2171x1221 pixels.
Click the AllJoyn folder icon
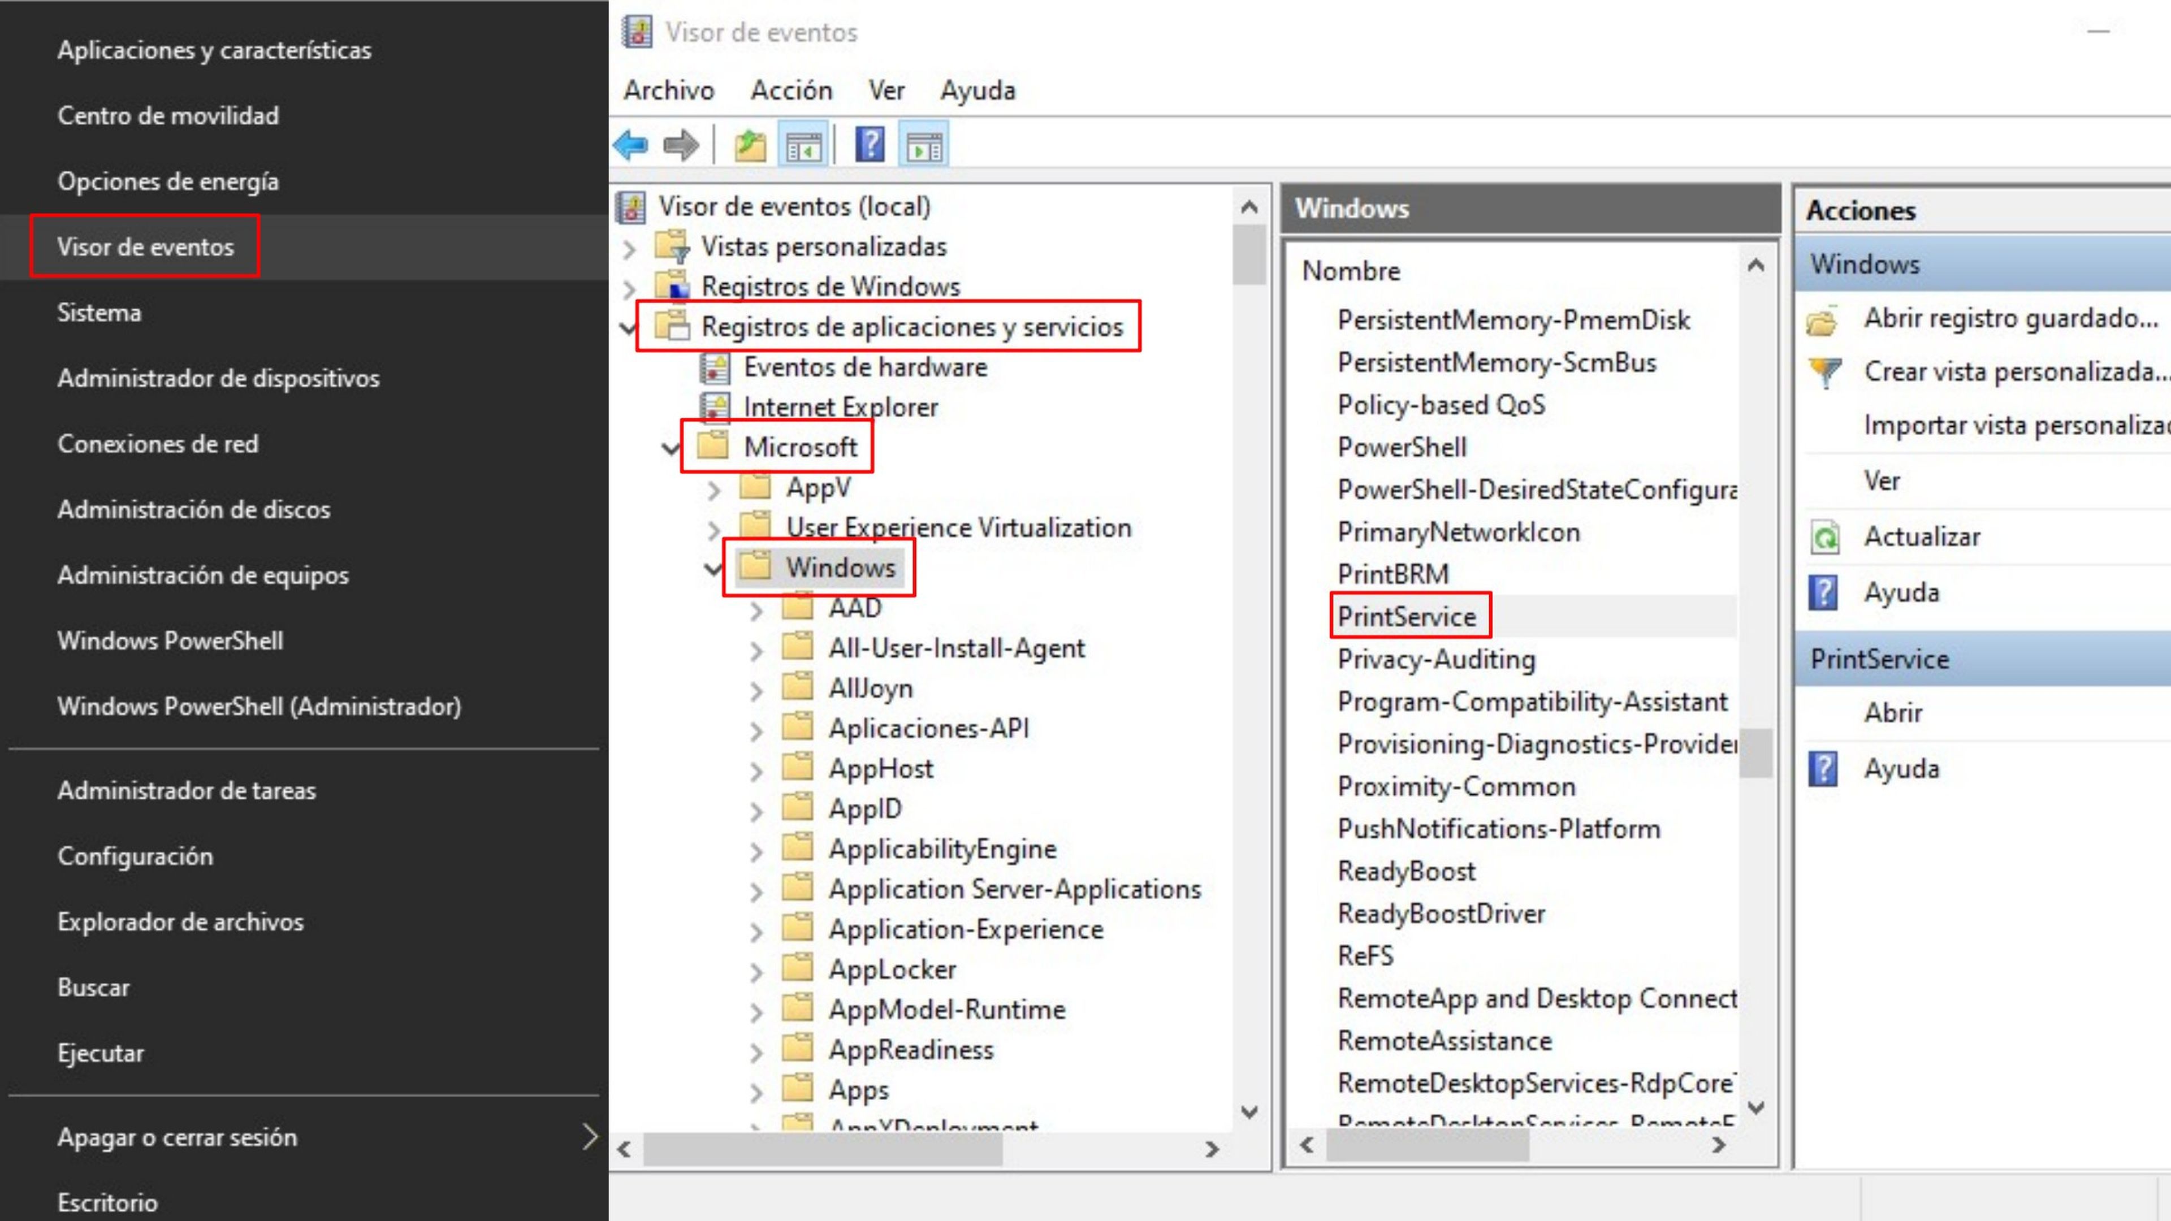pyautogui.click(x=797, y=687)
